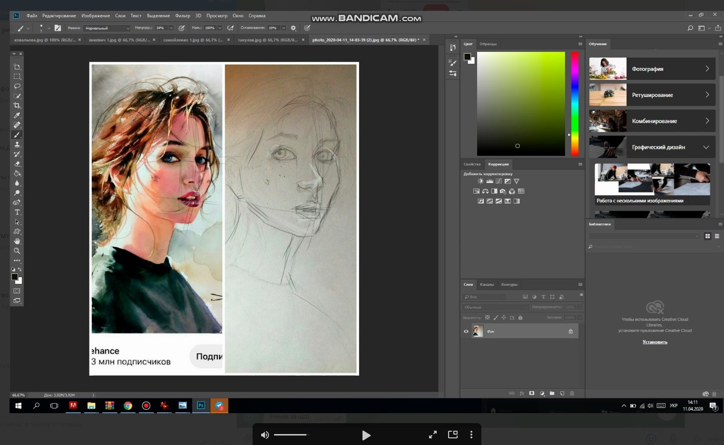Add a Brightness/Contrast adjustment
The width and height of the screenshot is (724, 445).
480,181
